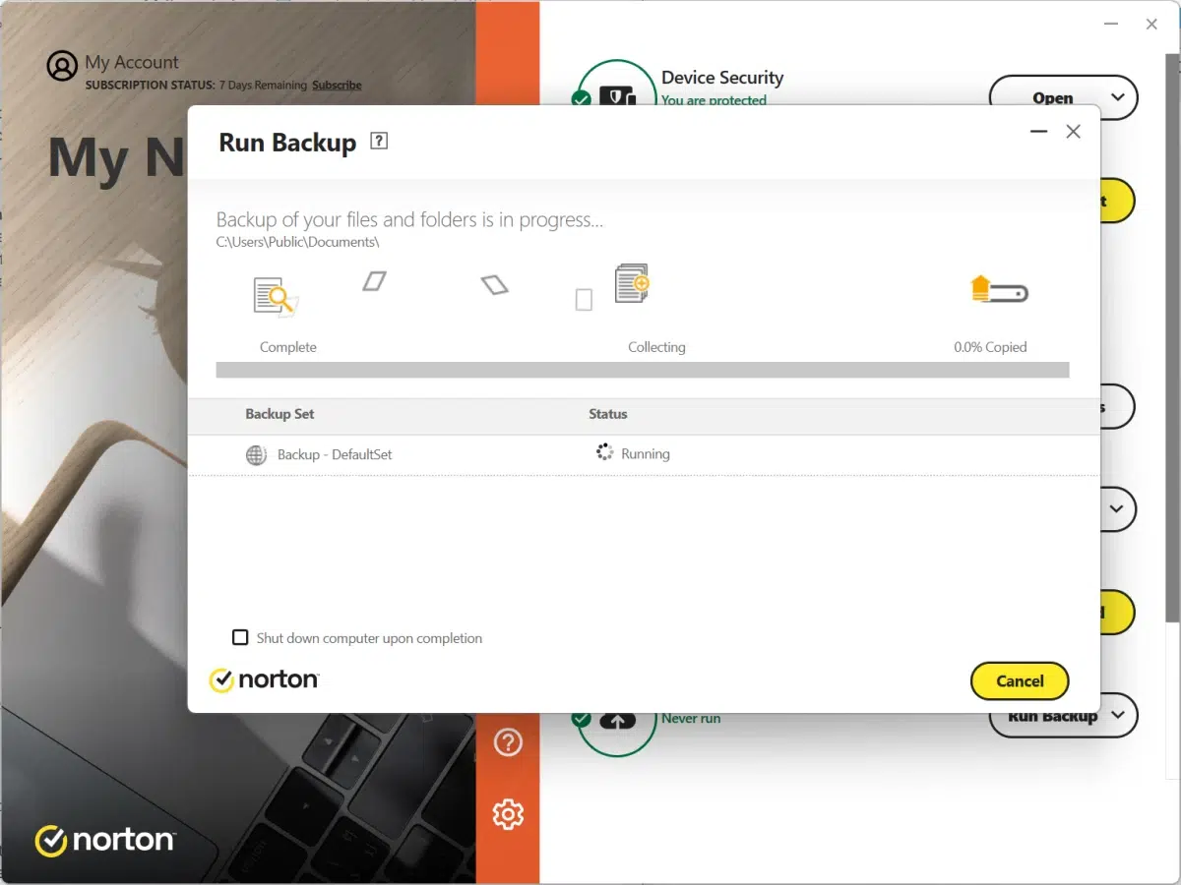
Task: Click the scan-complete magnifier document icon
Action: [x=275, y=297]
